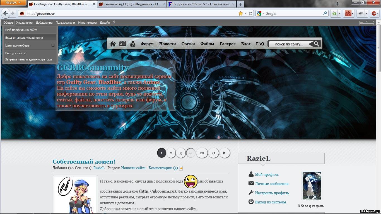Open the Галерея site navigation link

pos(228,44)
